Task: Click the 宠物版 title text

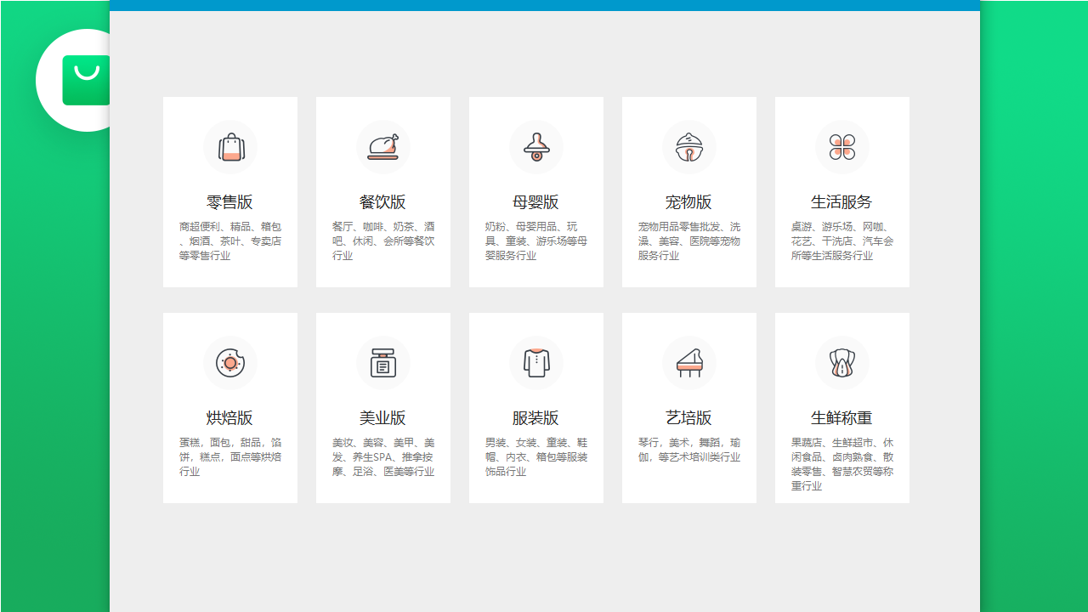Action: 688,201
